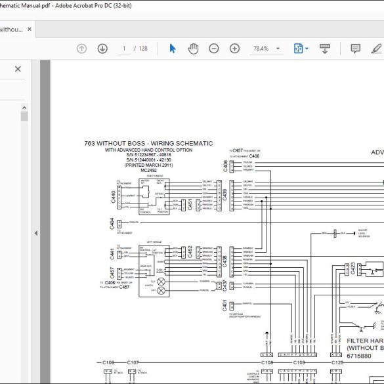Click the C437 connector label

pyautogui.click(x=224, y=286)
